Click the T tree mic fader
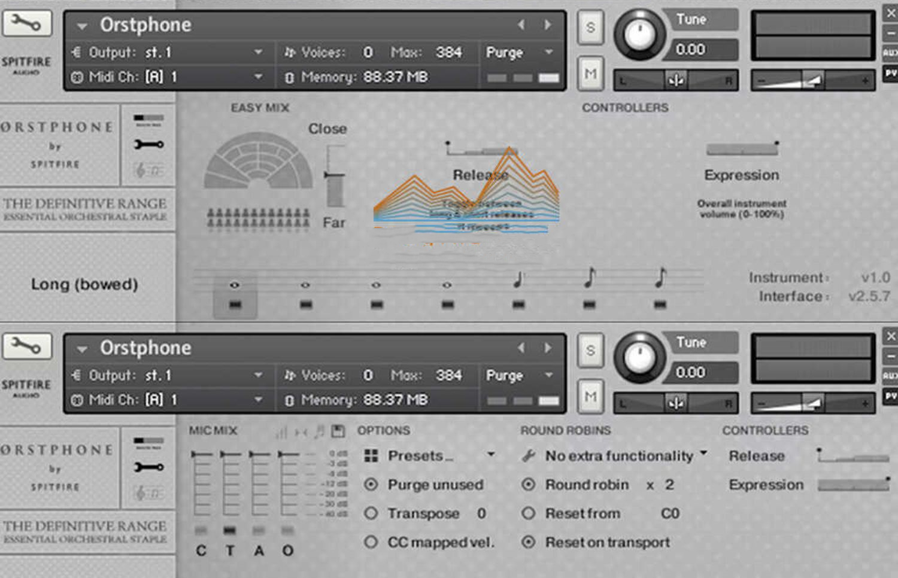Image resolution: width=898 pixels, height=578 pixels. (230, 483)
